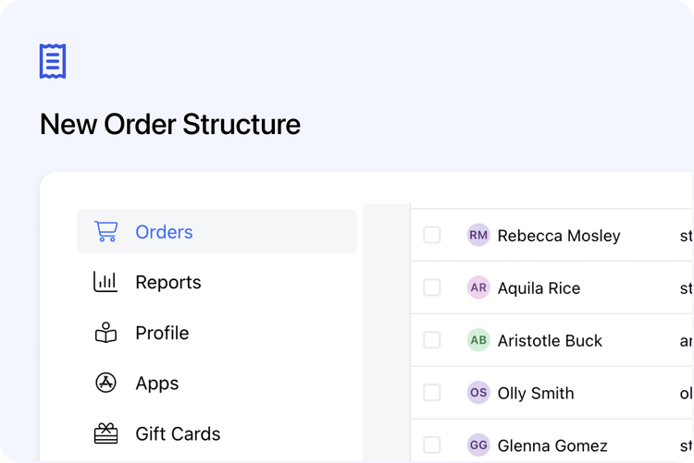Click the name Aristotle Buck

[x=550, y=340]
